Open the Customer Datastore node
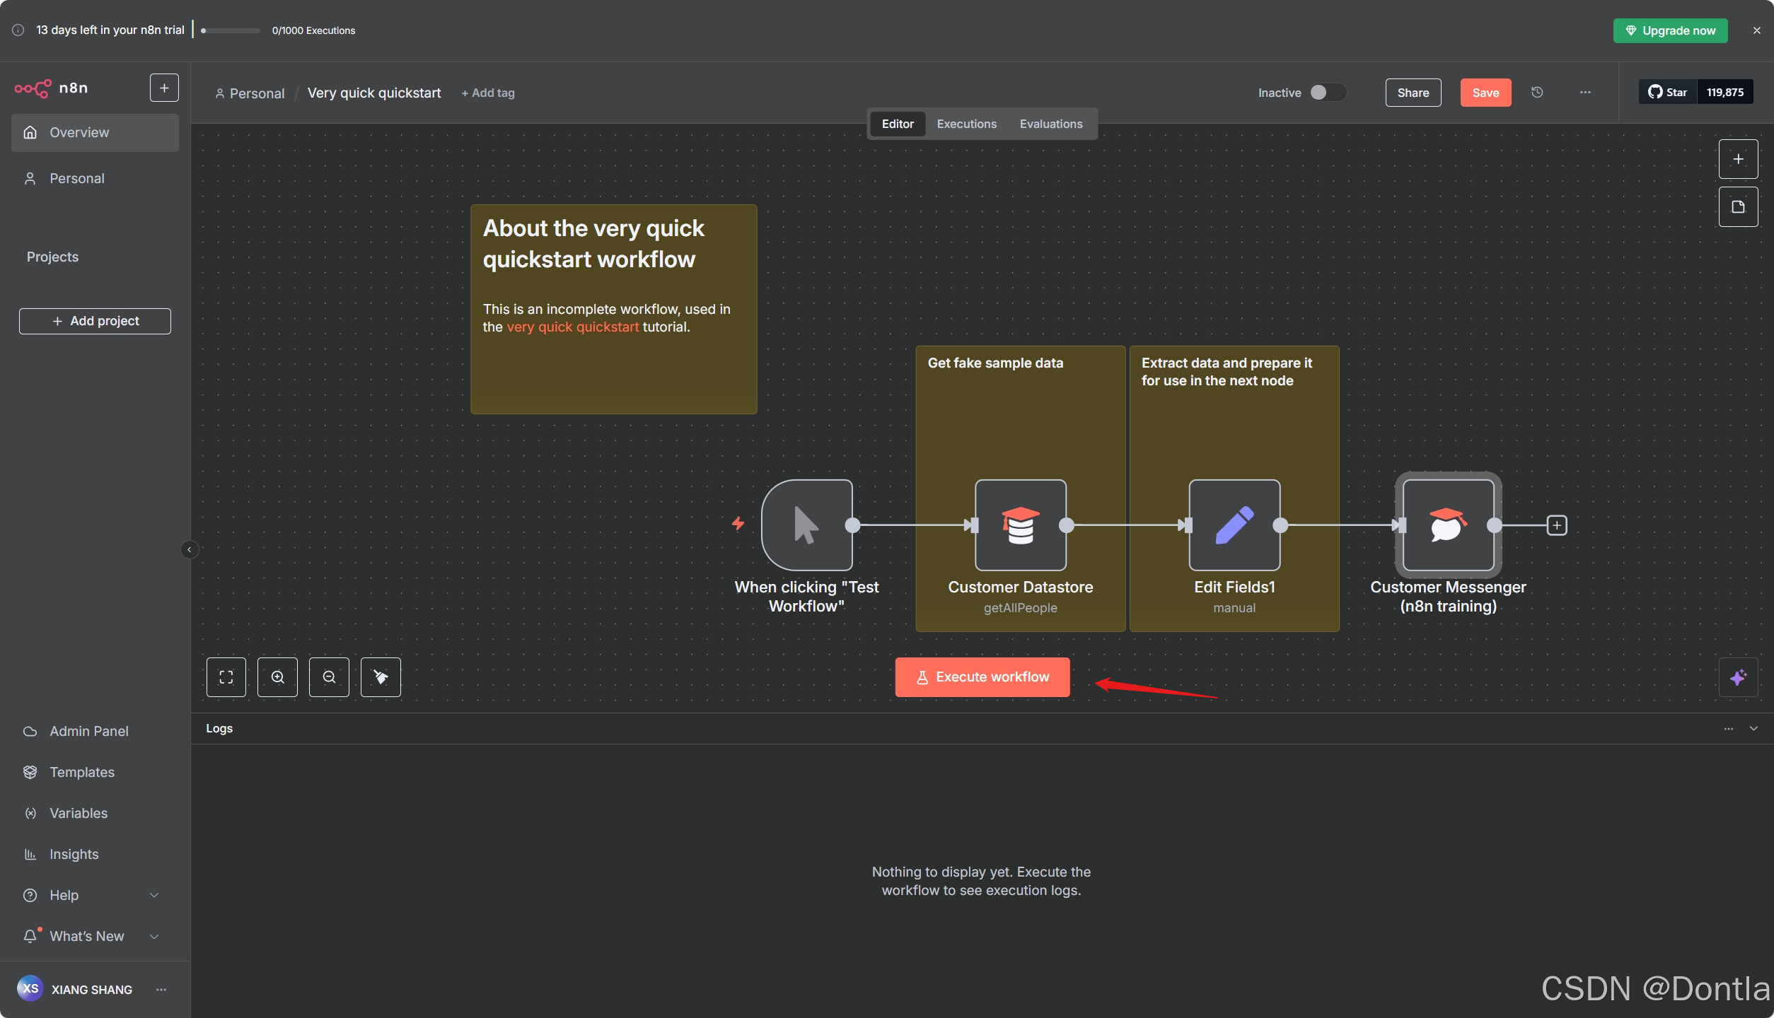The height and width of the screenshot is (1018, 1774). [1019, 525]
